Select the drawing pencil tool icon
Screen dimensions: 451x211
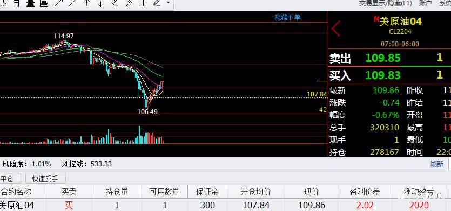(157, 3)
